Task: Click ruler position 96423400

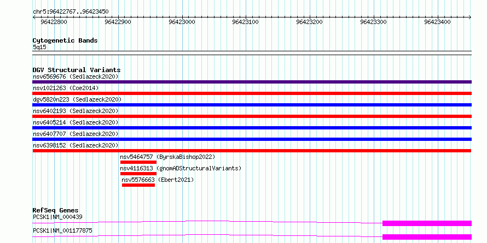Action: (438, 22)
